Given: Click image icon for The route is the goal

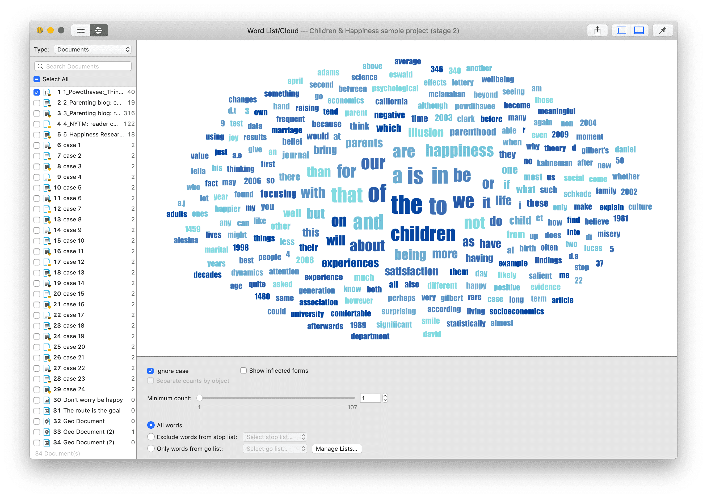Looking at the screenshot, I should 47,411.
